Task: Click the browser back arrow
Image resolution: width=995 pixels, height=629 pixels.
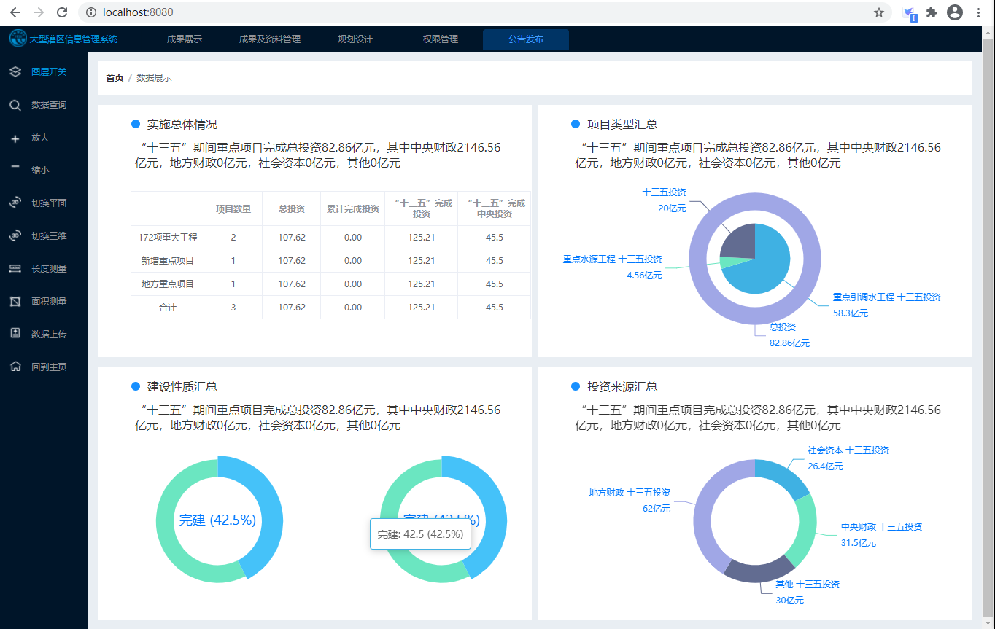Action: click(x=15, y=12)
